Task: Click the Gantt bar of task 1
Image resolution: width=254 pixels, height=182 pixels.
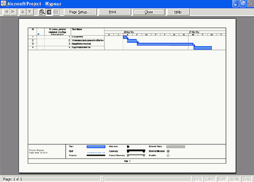Action: tap(125, 37)
